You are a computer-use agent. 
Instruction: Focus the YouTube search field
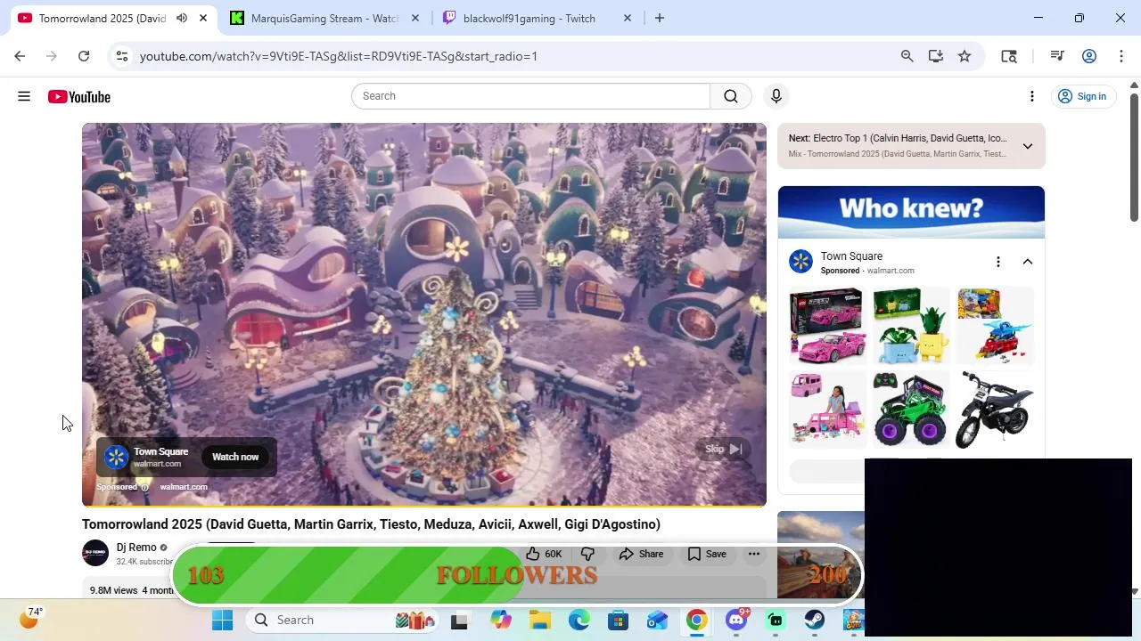[531, 96]
